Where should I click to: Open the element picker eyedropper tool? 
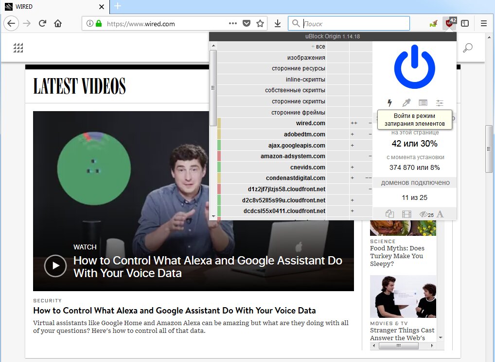pyautogui.click(x=407, y=103)
